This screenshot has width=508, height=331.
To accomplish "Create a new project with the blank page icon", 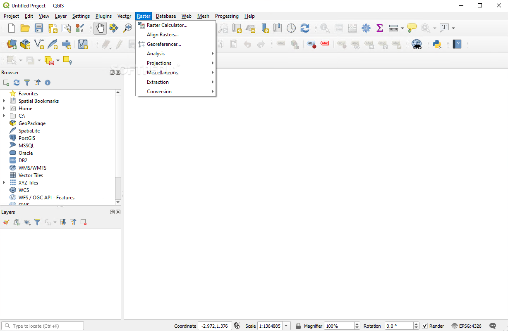I will pos(12,28).
